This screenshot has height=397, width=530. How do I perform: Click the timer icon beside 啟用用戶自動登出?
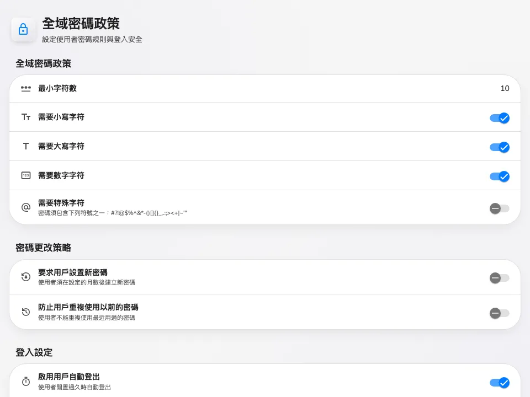[x=26, y=382]
